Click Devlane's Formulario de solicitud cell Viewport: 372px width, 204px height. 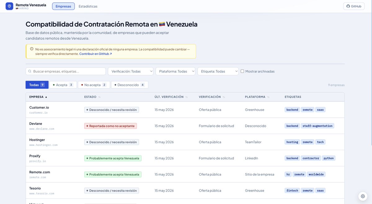pyautogui.click(x=216, y=126)
